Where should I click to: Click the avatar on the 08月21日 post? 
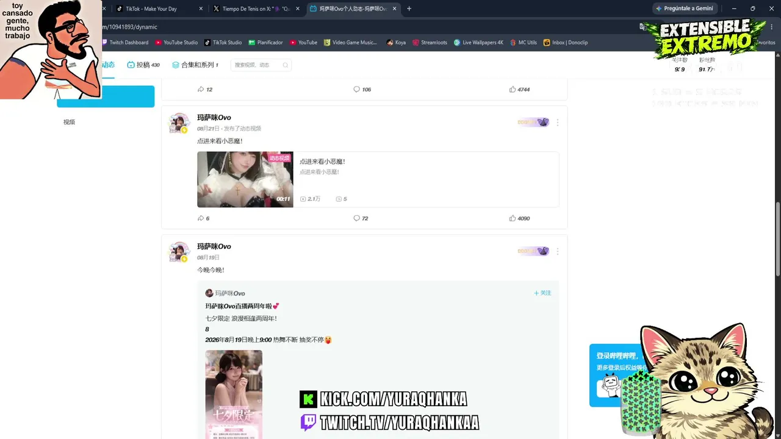pyautogui.click(x=179, y=123)
